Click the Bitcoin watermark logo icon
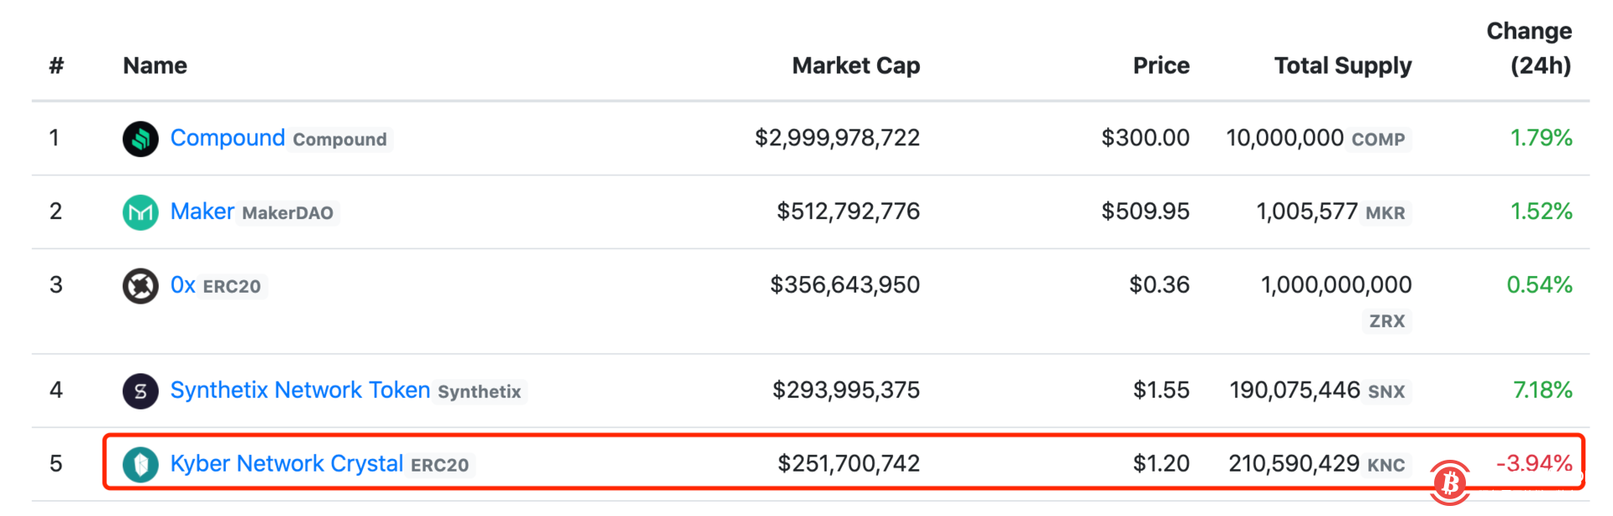Image resolution: width=1613 pixels, height=516 pixels. pyautogui.click(x=1450, y=482)
